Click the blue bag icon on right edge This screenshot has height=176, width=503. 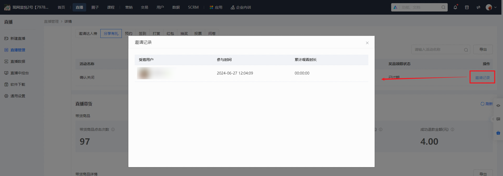[498, 133]
